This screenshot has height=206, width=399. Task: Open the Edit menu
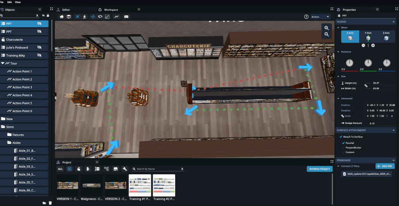click(9, 2)
